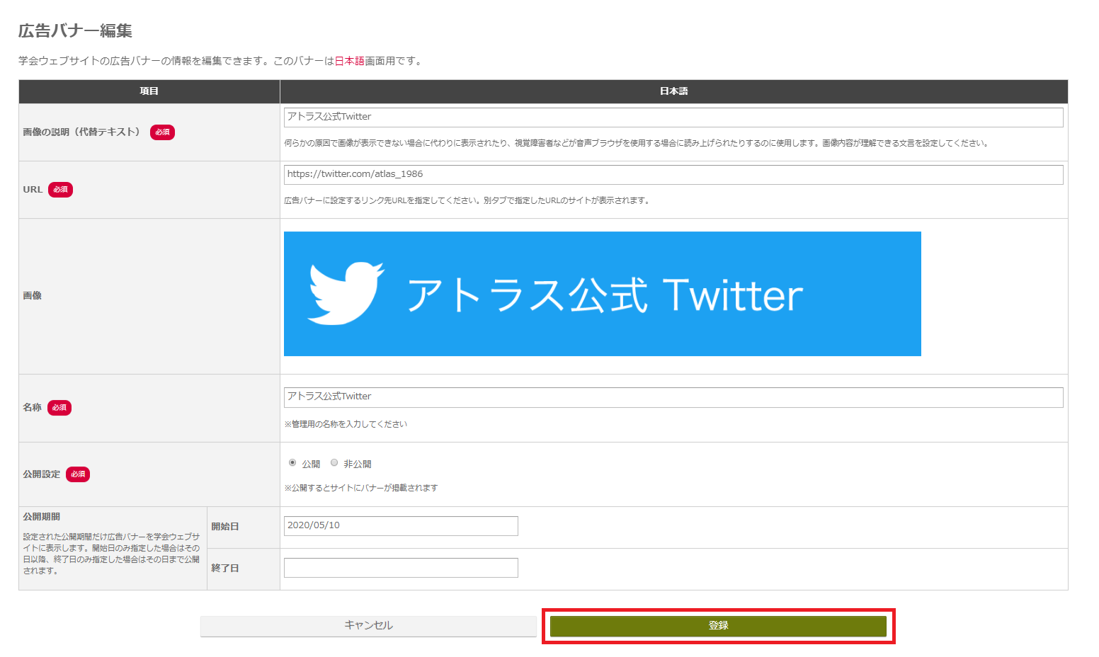This screenshot has width=1099, height=657.
Task: Click the URL hint text 広告バナーに設定するリンク先URL
Action: tap(467, 200)
